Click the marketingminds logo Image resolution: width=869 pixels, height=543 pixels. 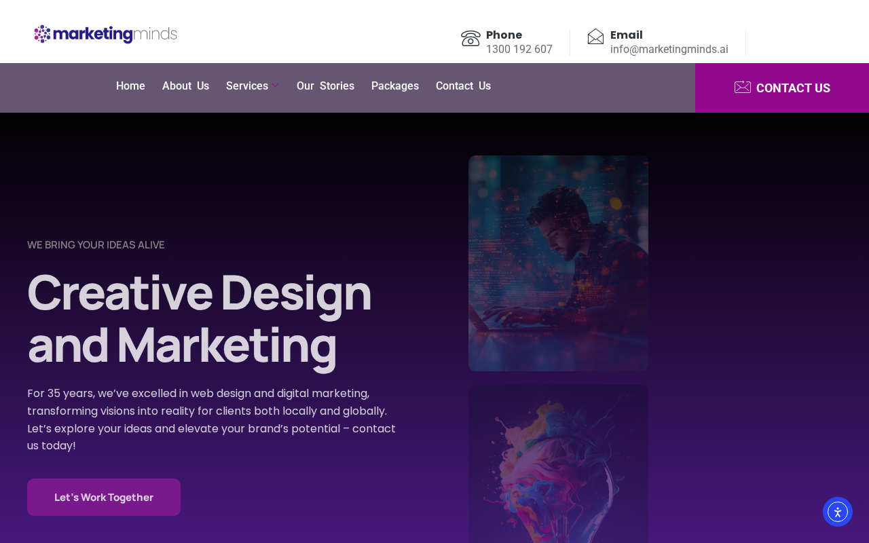point(106,34)
